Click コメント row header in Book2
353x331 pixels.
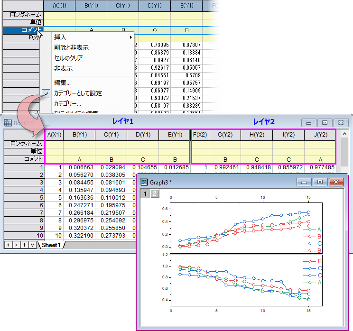pyautogui.click(x=24, y=159)
